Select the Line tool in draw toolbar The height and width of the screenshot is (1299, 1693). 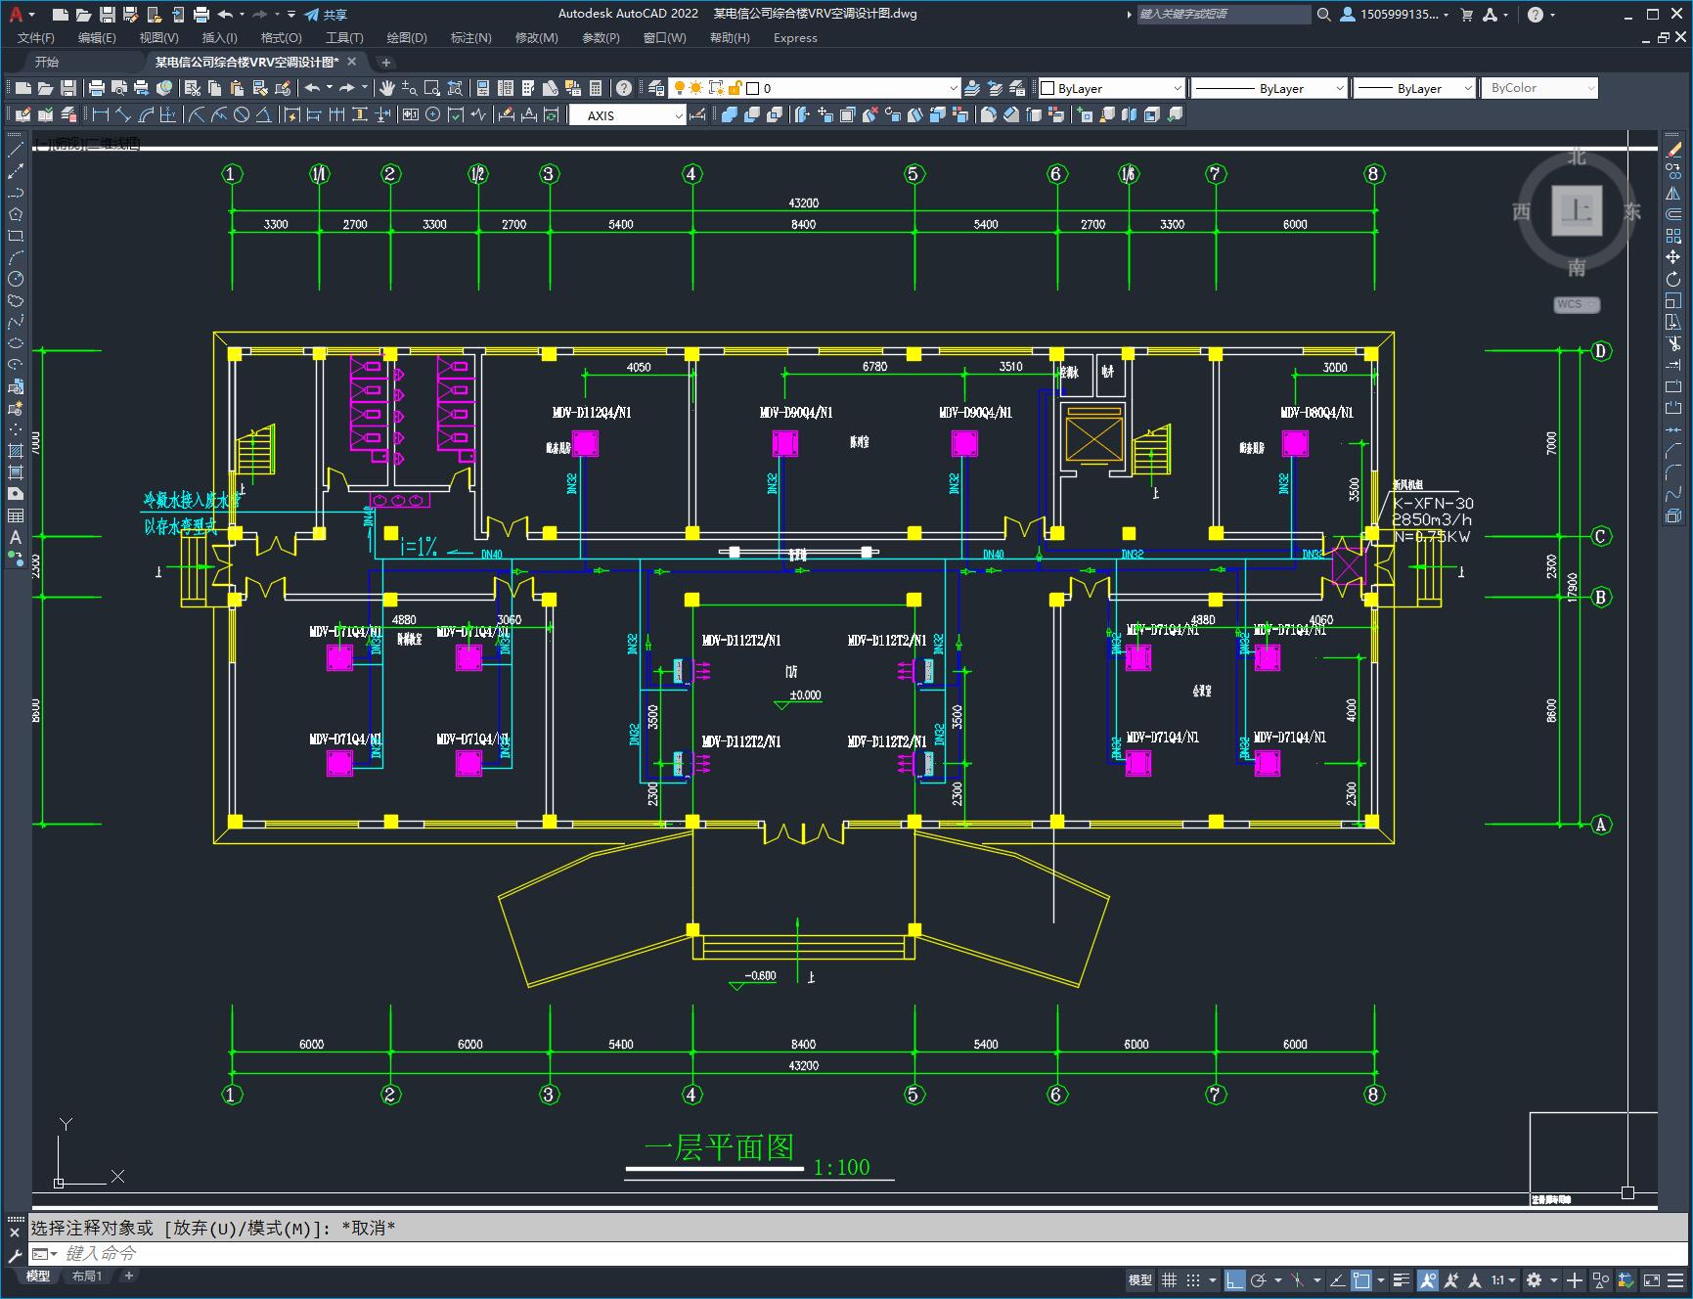(x=16, y=150)
